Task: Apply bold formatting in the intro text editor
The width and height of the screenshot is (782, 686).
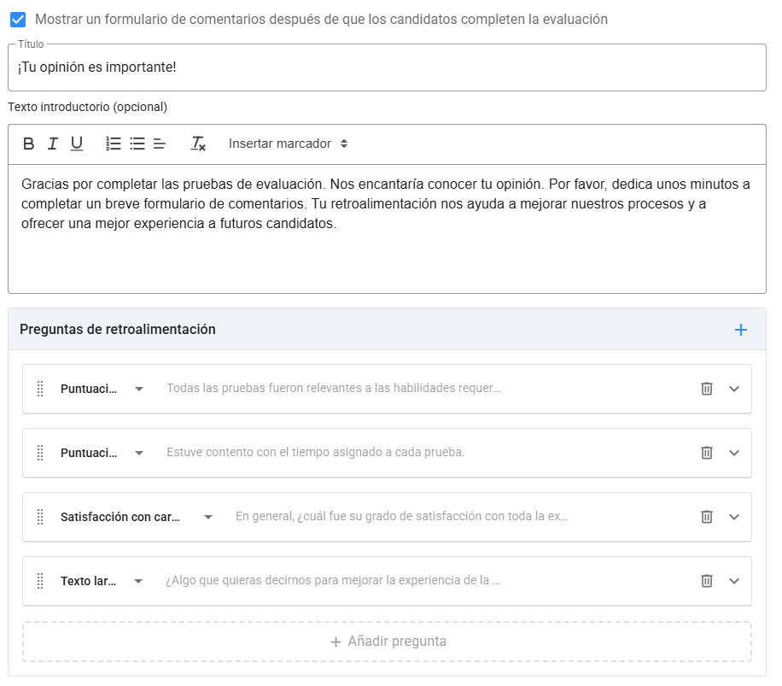Action: (x=27, y=143)
